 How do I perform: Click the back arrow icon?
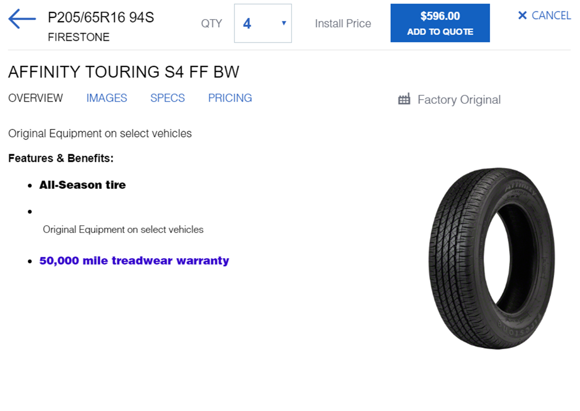(x=22, y=19)
